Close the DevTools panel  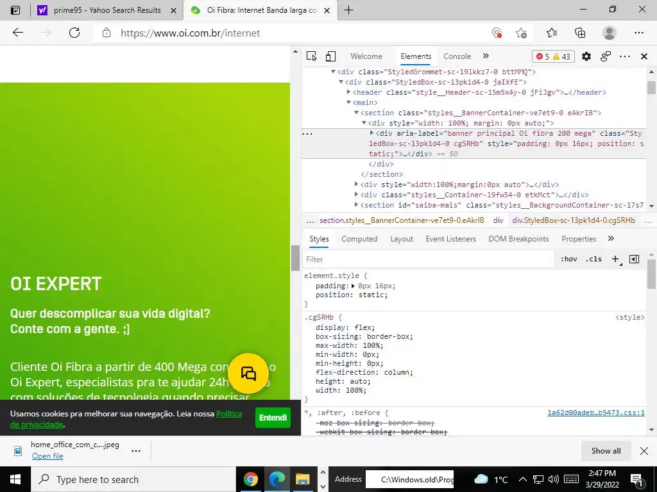(644, 56)
